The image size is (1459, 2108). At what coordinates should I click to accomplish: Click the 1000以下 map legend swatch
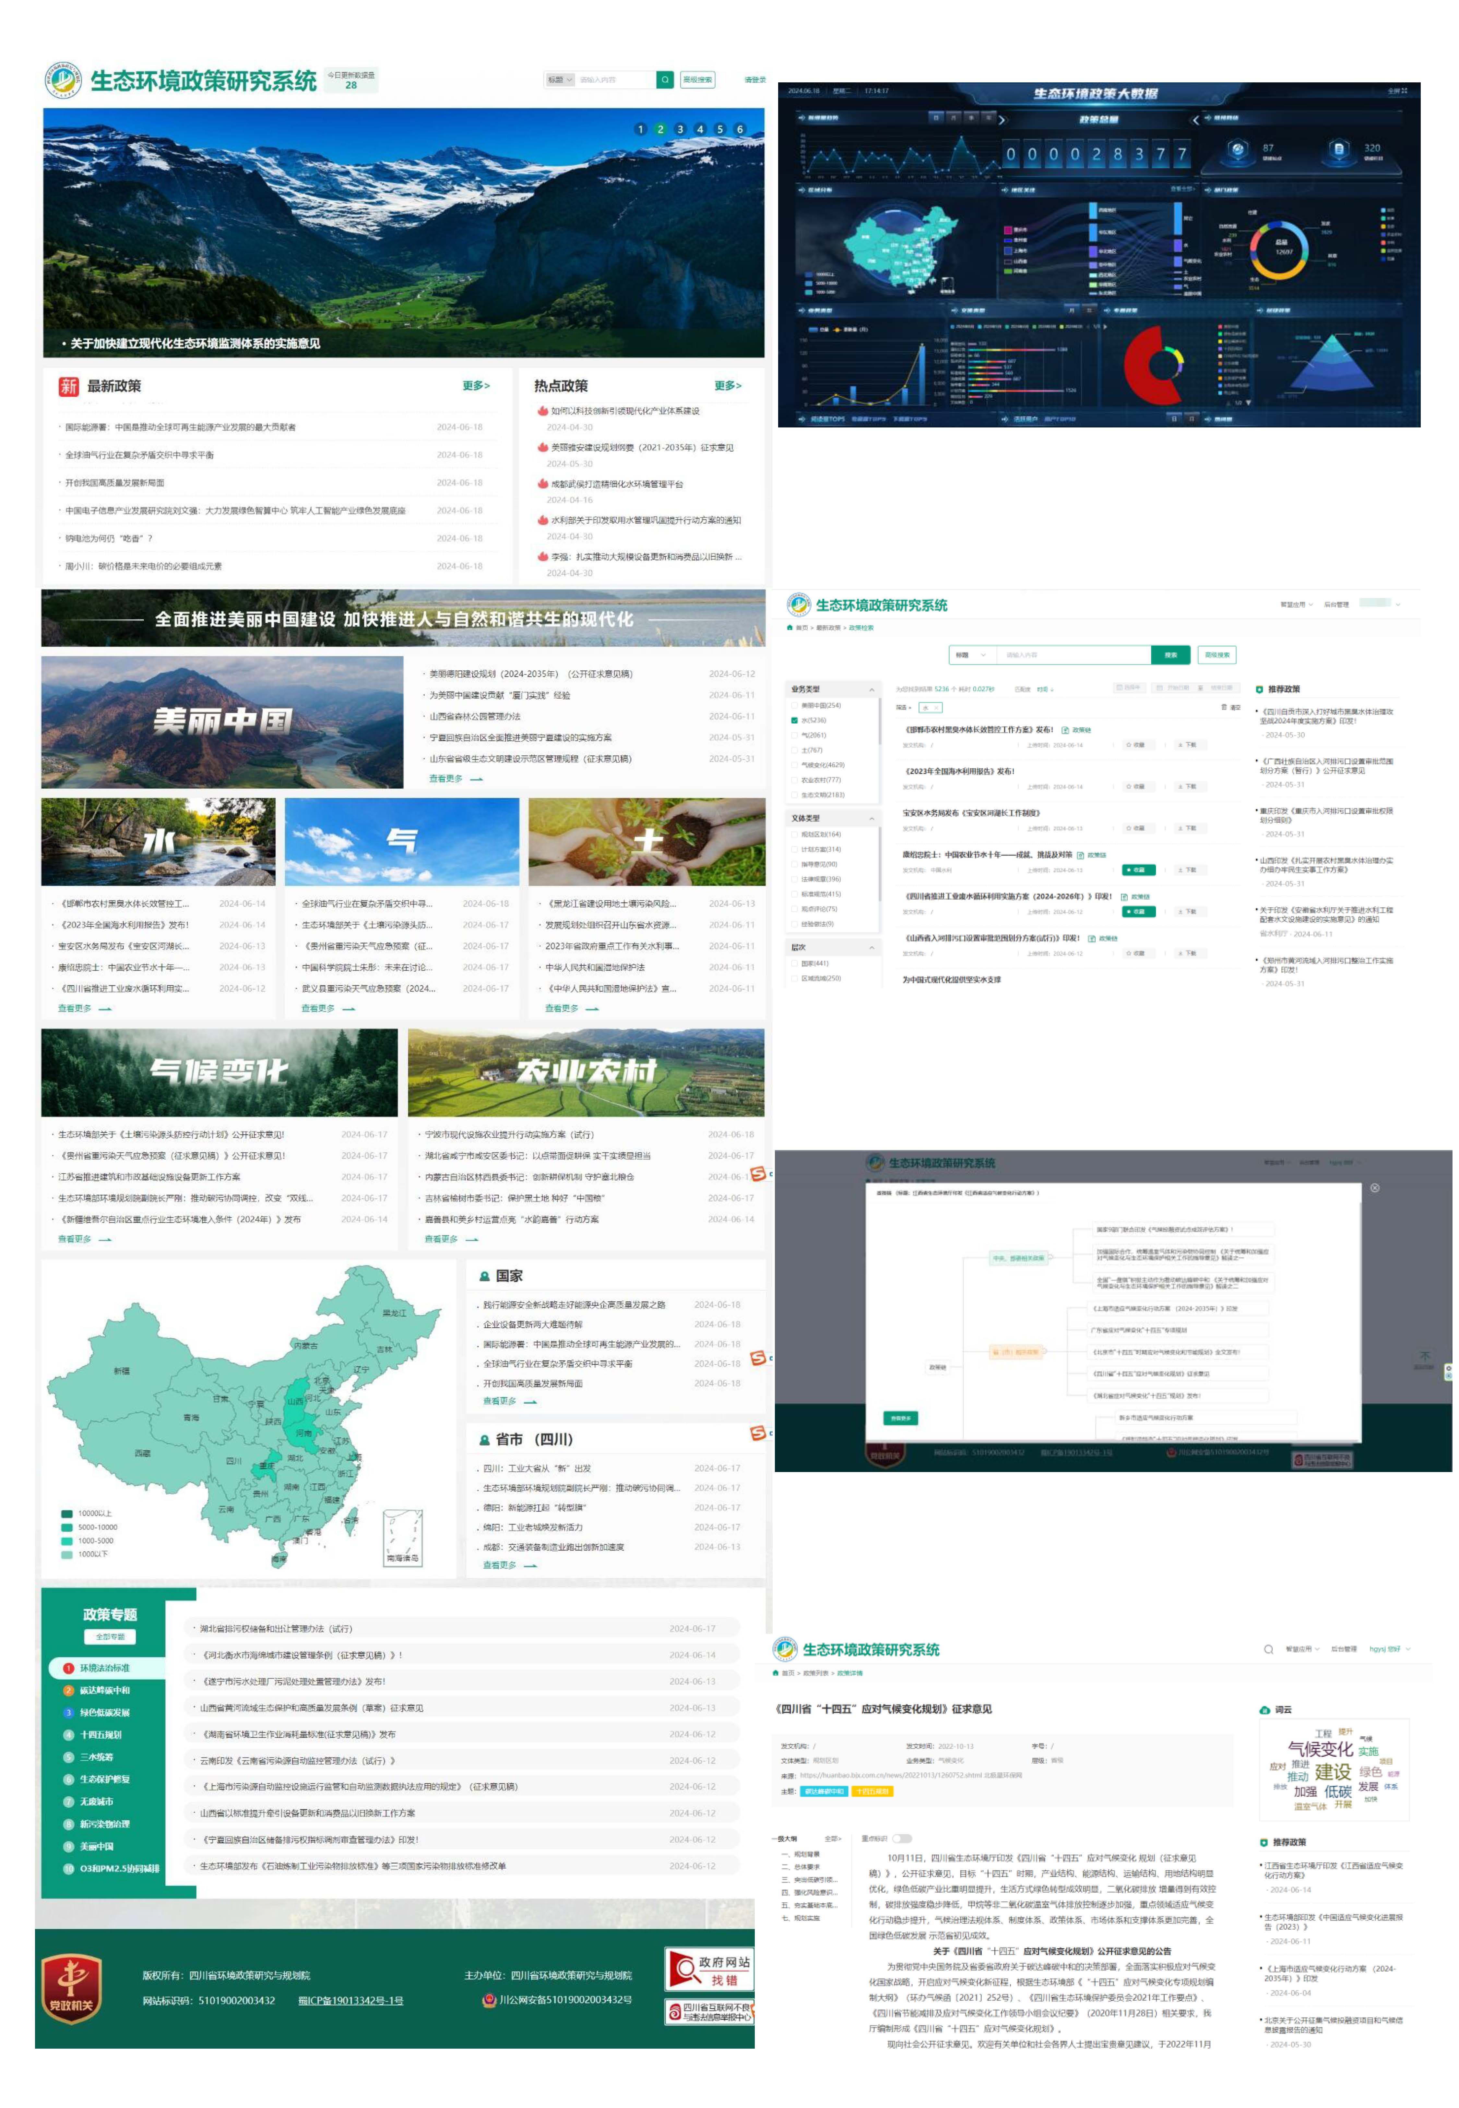[67, 1554]
